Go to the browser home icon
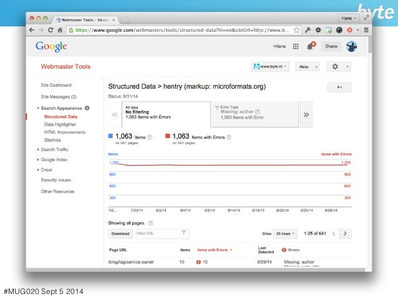The width and height of the screenshot is (398, 299). (x=60, y=30)
